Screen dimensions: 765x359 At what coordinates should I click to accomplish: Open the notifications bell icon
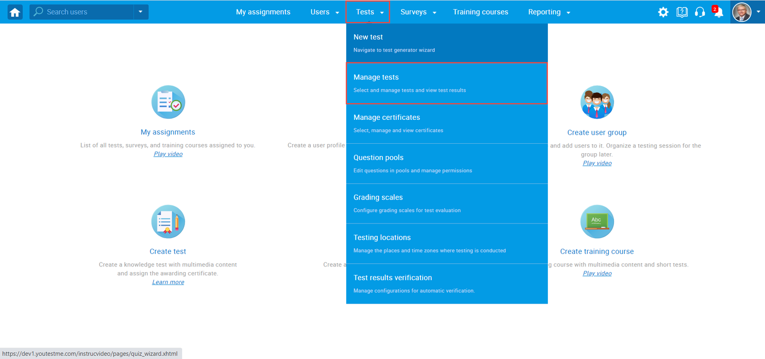click(718, 12)
